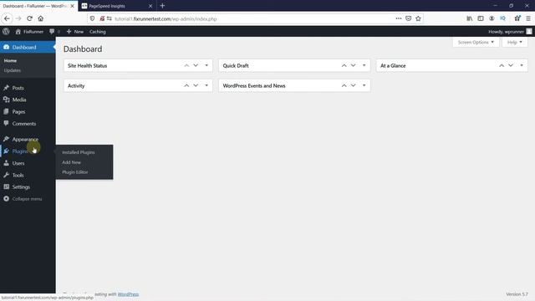
Task: Click the user avatar next to Howdy
Action: pos(529,32)
